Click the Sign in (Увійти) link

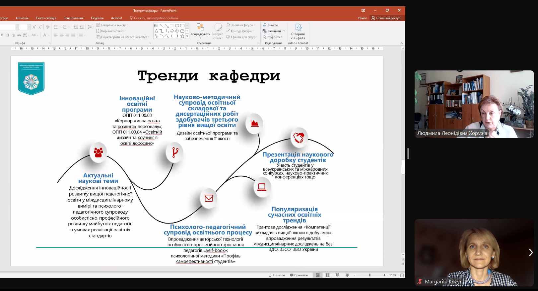pyautogui.click(x=362, y=18)
